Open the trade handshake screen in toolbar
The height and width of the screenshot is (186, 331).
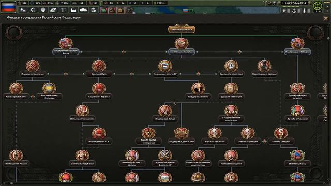pos(53,10)
